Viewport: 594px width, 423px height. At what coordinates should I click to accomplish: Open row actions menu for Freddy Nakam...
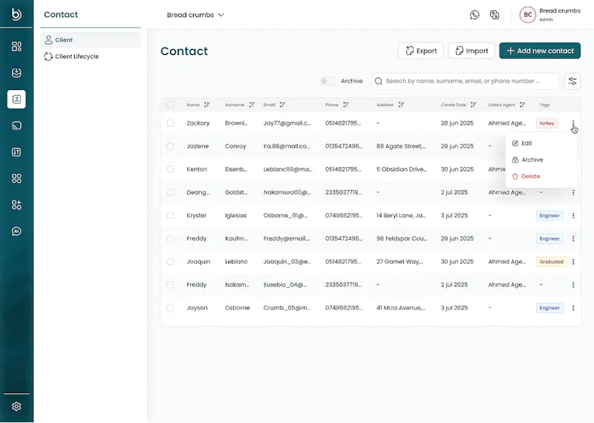point(573,285)
